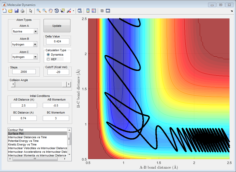Enable the Rotate 3D tool

pos(57,11)
